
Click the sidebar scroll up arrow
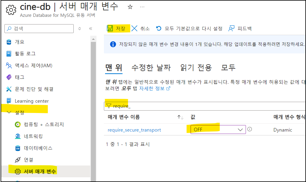coord(93,39)
